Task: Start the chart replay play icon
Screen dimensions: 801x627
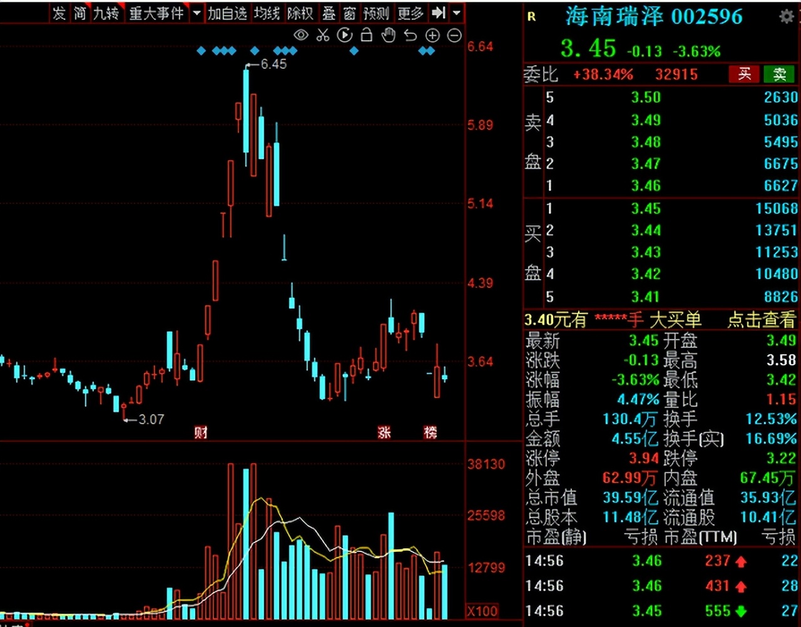Action: 345,35
